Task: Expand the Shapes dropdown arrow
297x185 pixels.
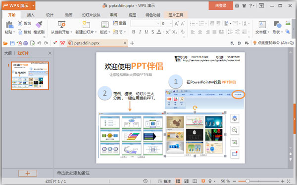Action: 282,32
